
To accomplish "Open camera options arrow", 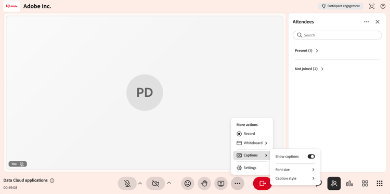I will click(x=169, y=184).
